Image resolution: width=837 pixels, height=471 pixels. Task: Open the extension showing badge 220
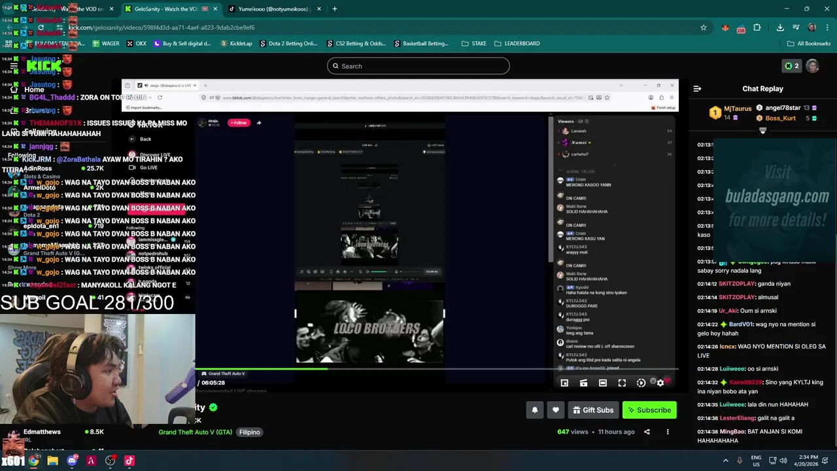(x=740, y=28)
